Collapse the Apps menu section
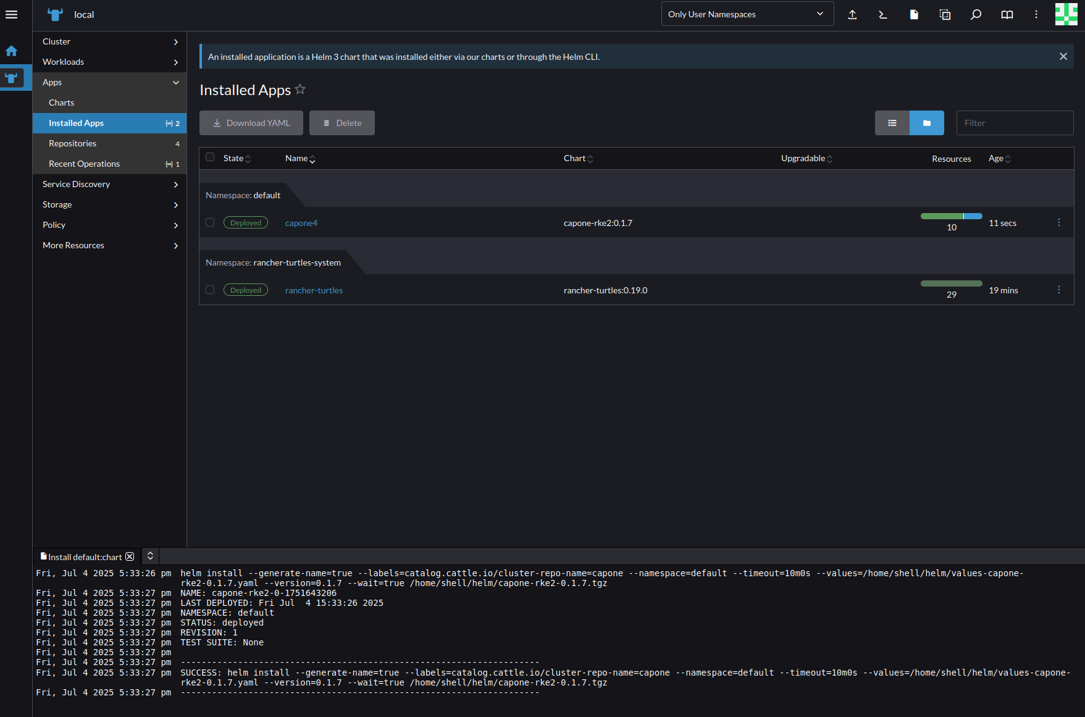The height and width of the screenshot is (717, 1085). point(109,82)
